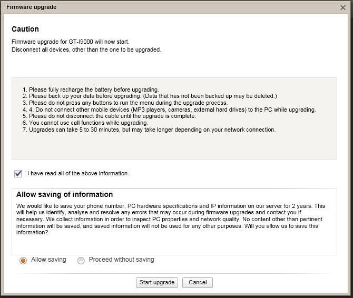353x298 pixels.
Task: Click the Caution heading
Action: (25, 29)
